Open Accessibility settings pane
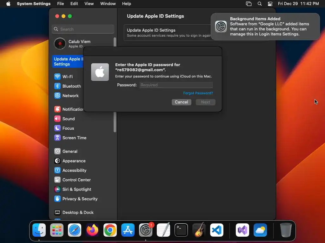The image size is (325, 243). point(70,171)
